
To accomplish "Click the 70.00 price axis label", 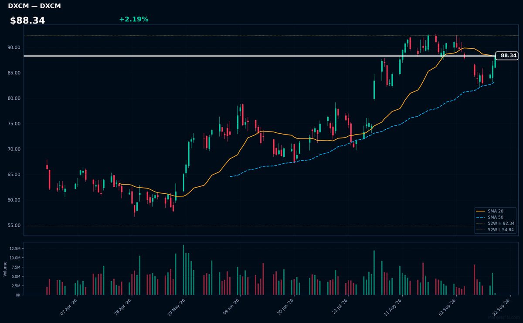I will pyautogui.click(x=14, y=149).
